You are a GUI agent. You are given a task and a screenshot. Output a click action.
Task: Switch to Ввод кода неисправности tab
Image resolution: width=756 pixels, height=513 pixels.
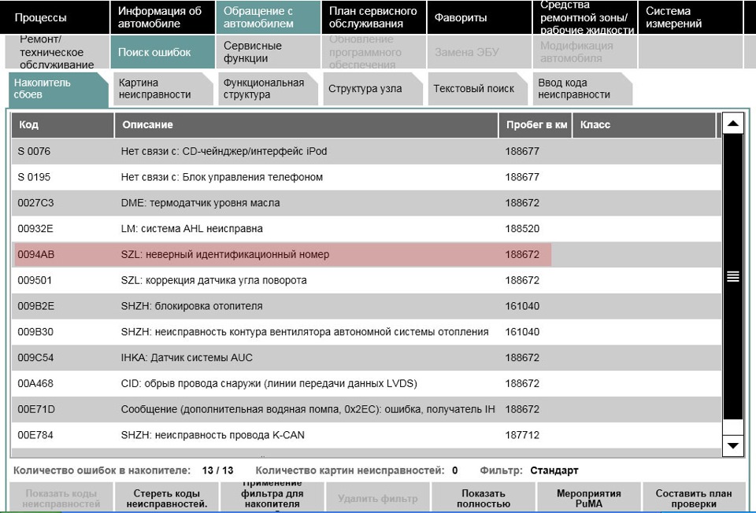click(583, 89)
